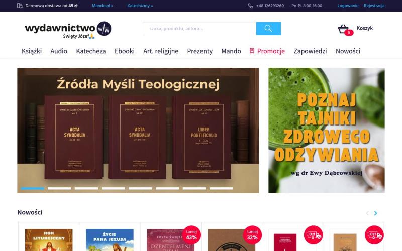Select the last banner slide indicator
Image resolution: width=402 pixels, height=251 pixels.
coord(221,188)
